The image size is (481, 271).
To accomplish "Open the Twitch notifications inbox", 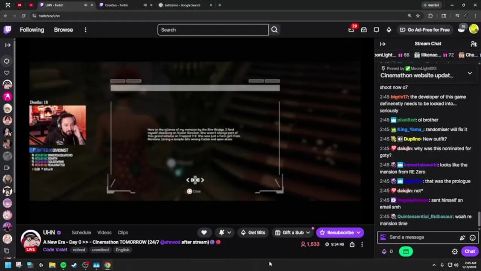I will [x=364, y=30].
